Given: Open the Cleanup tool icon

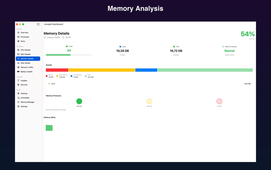Looking at the screenshot, I should [x=19, y=93].
